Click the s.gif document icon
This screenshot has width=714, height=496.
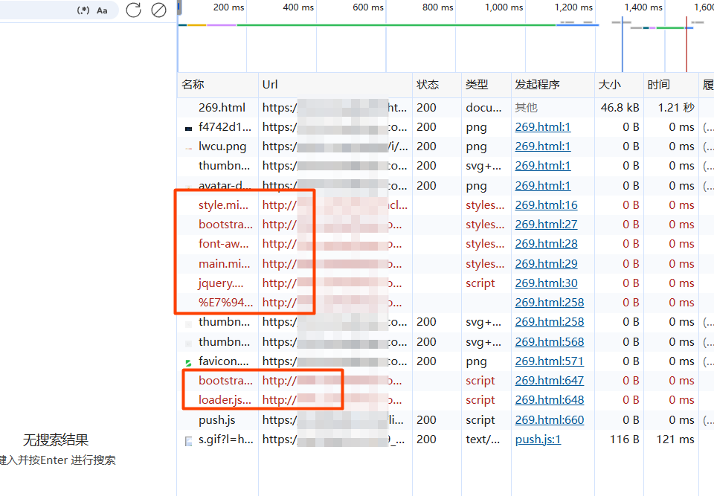(x=188, y=440)
